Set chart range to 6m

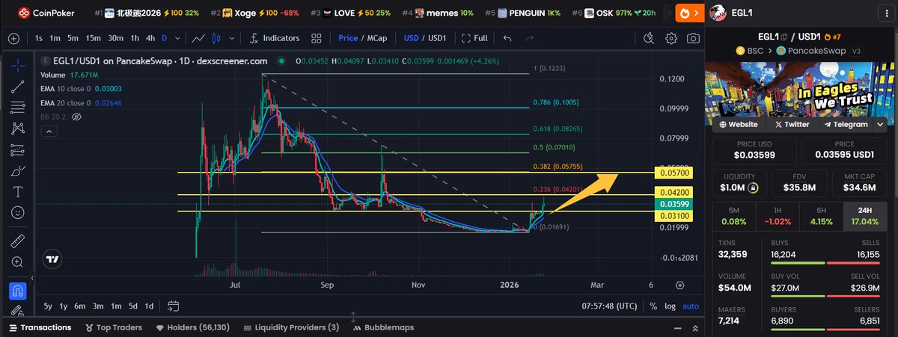coord(79,306)
